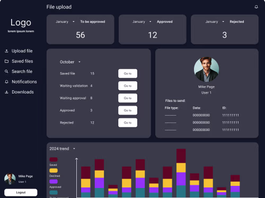This screenshot has width=265, height=198.
Task: Go to Search file page
Action: click(22, 71)
